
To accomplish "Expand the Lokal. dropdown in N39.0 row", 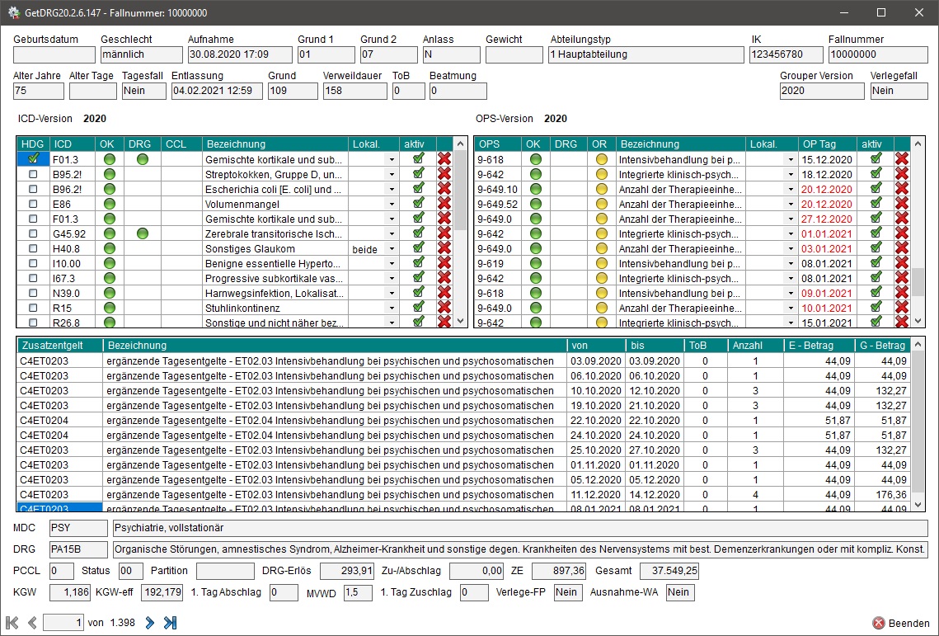I will pyautogui.click(x=392, y=293).
